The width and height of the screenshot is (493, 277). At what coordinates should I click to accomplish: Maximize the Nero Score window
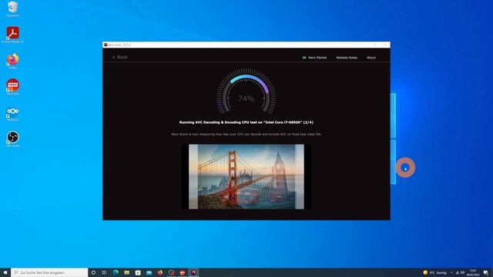click(374, 45)
